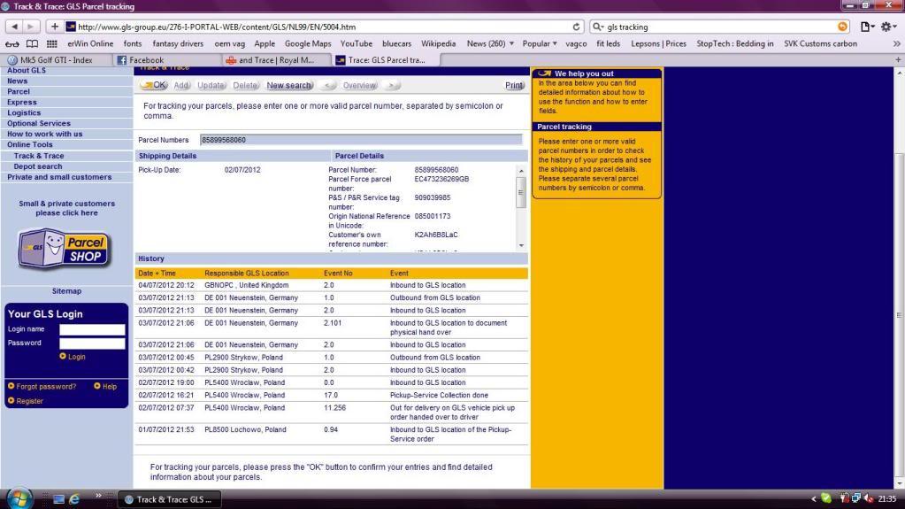Screen dimensions: 905x509
Task: Show more bookmarks with the chevron
Action: [896, 44]
